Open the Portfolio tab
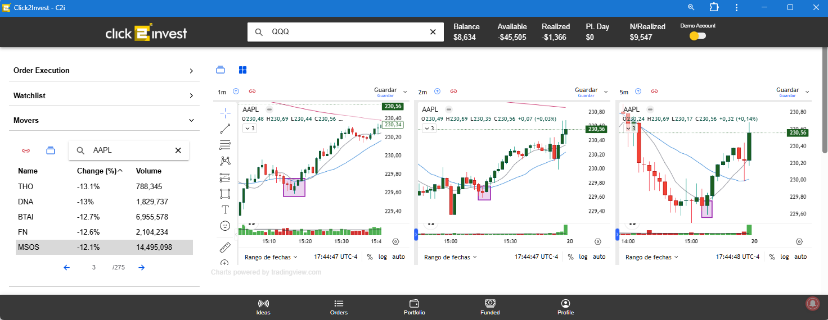 tap(415, 307)
